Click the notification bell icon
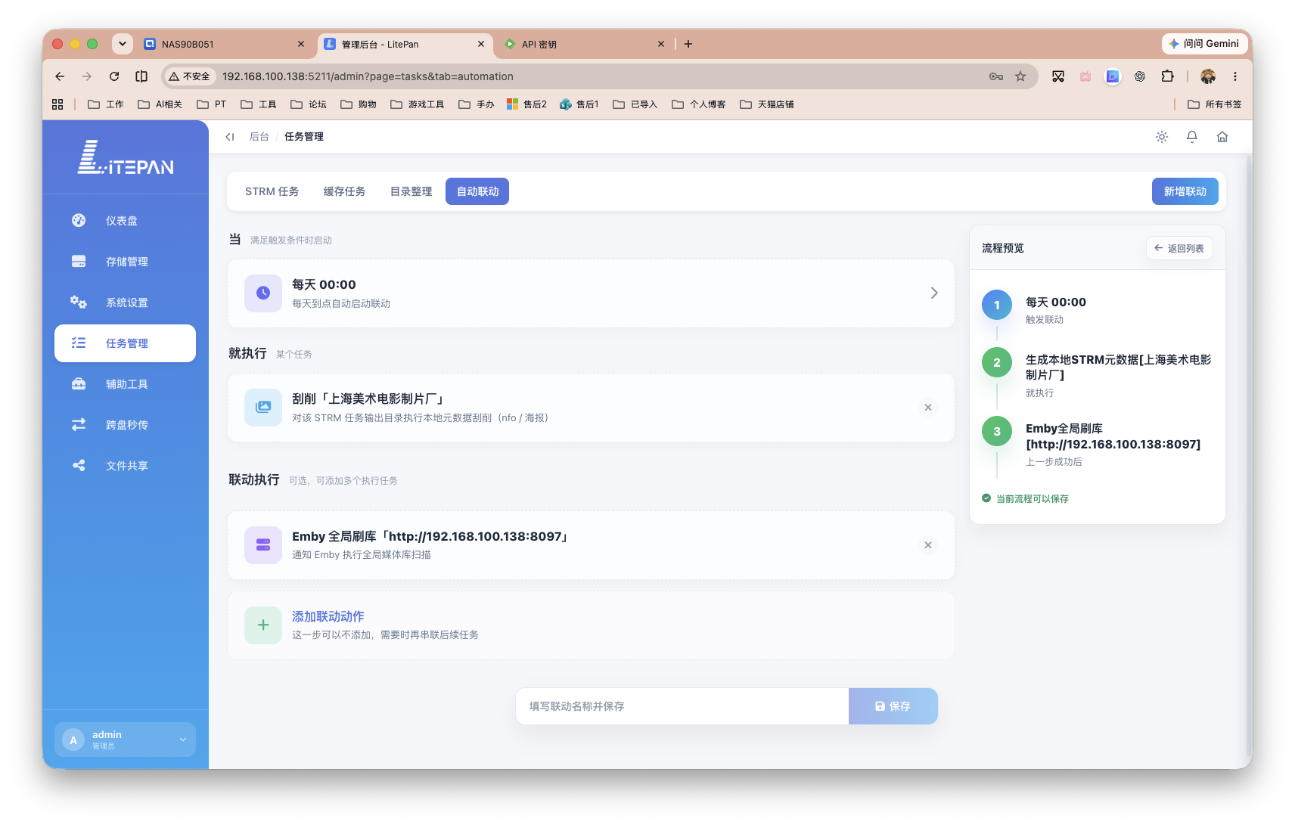The height and width of the screenshot is (825, 1295). click(1192, 137)
